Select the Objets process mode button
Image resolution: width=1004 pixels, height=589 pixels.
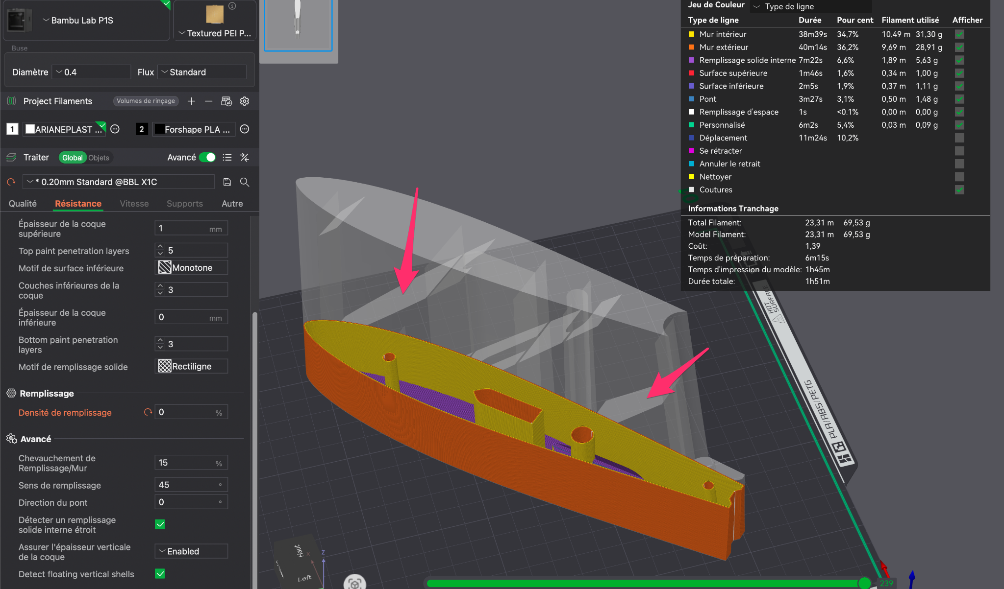click(x=99, y=158)
